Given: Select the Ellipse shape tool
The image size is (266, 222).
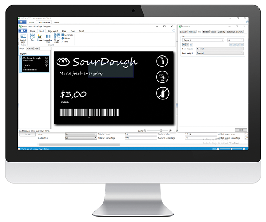Looking at the screenshot, I should (x=67, y=38).
